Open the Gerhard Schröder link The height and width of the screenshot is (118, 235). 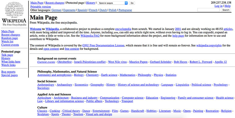[161, 62]
